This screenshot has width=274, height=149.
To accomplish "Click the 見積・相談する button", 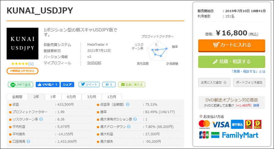I will coord(232,62).
